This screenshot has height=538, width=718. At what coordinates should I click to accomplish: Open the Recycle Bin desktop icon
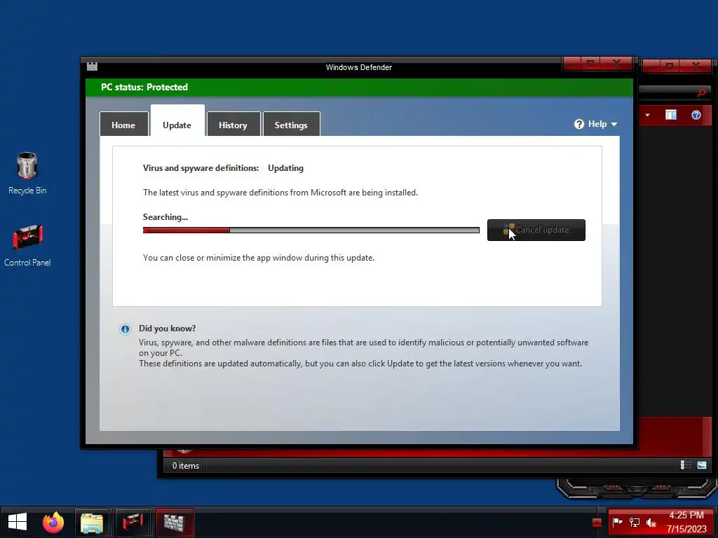pyautogui.click(x=27, y=173)
